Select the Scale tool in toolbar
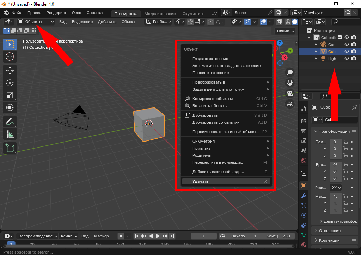The width and height of the screenshot is (361, 255). 10,95
